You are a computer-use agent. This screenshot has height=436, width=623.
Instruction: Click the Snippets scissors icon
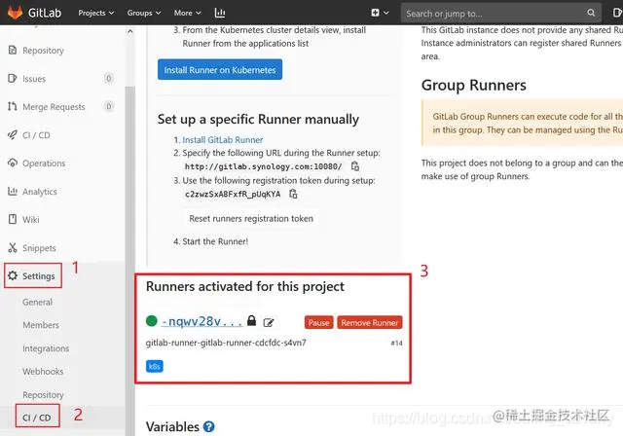coord(13,247)
